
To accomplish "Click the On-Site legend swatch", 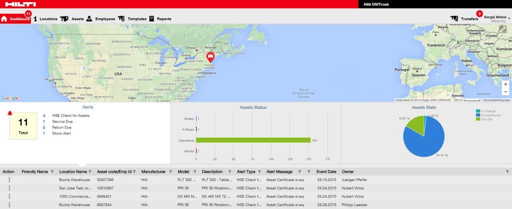I will pos(478,120).
